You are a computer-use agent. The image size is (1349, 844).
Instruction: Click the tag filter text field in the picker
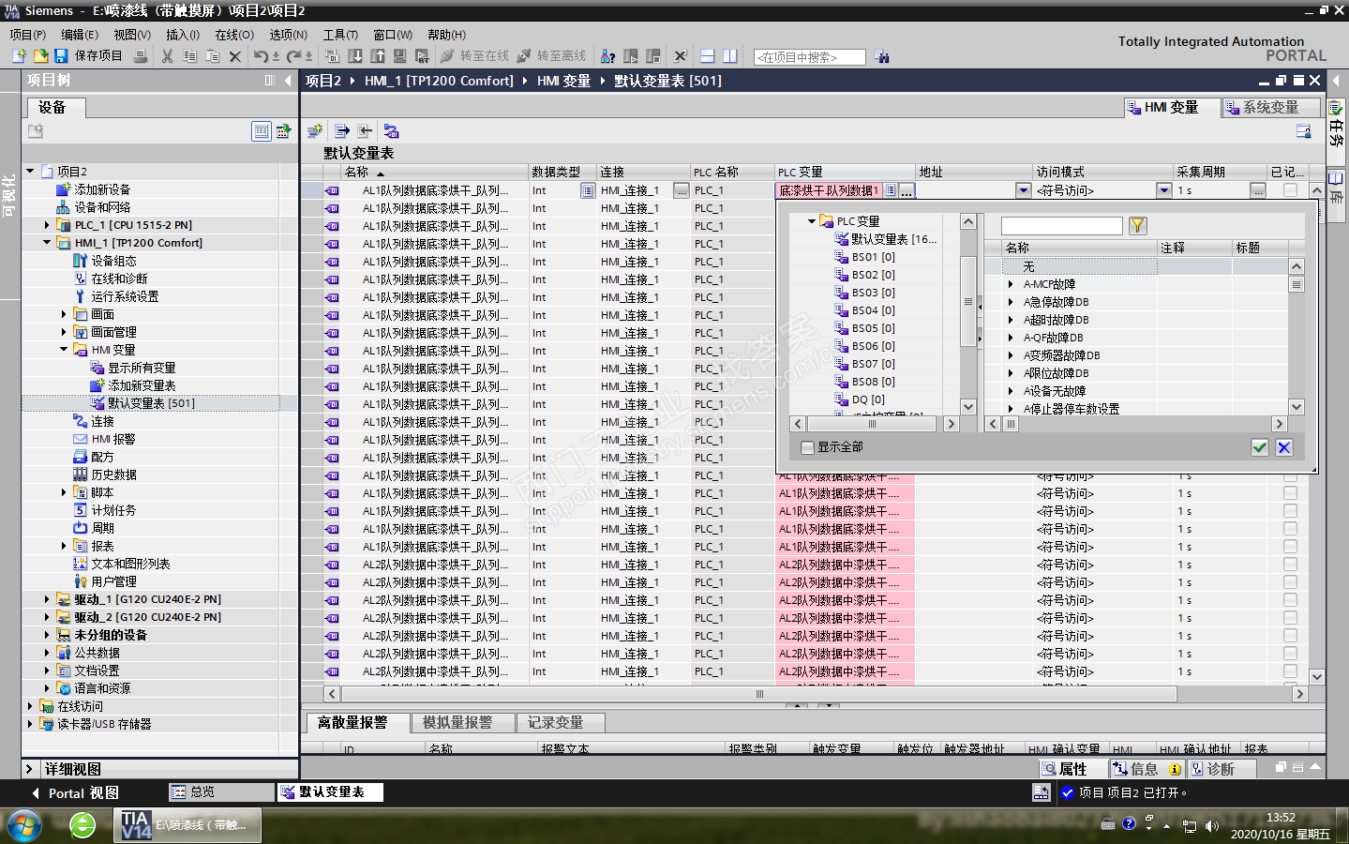(1061, 225)
